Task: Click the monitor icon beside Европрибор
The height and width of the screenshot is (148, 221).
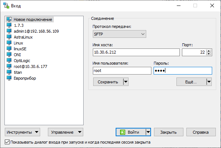Action: [9, 78]
